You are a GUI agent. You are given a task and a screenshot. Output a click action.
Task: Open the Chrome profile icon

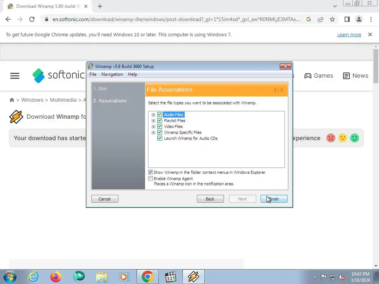[x=359, y=19]
